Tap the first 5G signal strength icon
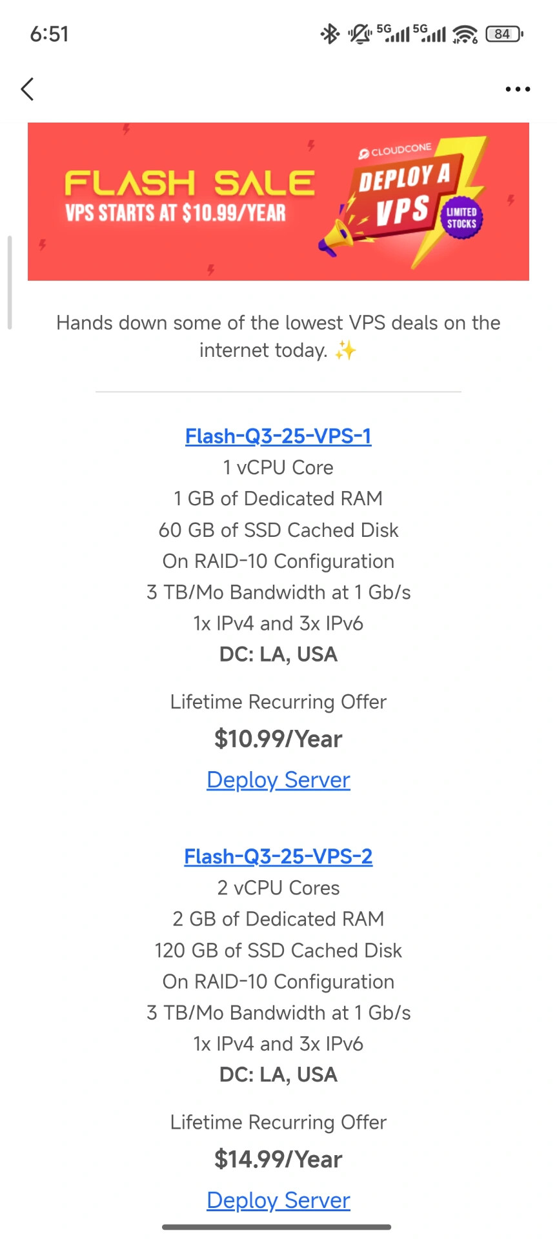 392,33
